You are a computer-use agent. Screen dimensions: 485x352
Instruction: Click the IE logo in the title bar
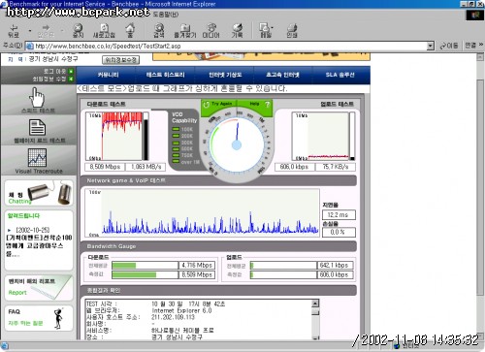point(4,4)
